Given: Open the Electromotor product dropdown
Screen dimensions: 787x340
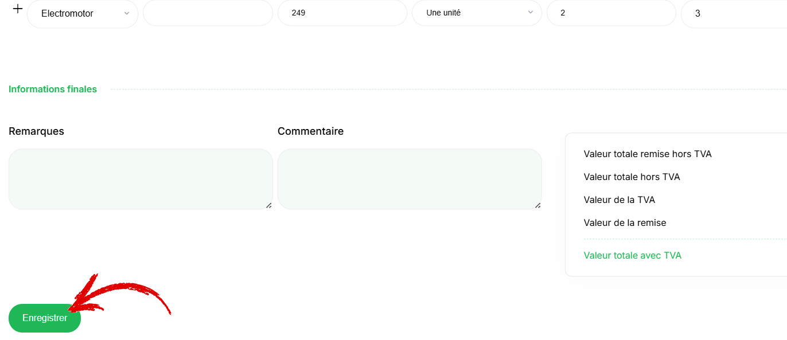Looking at the screenshot, I should click(83, 13).
